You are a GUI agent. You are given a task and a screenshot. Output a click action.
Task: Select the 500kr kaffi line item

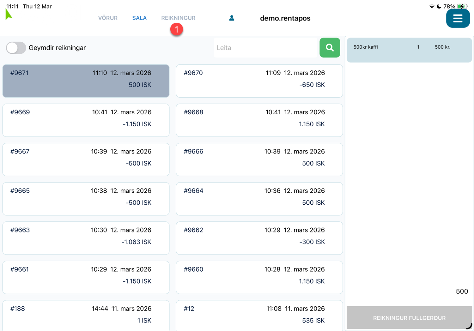point(409,50)
